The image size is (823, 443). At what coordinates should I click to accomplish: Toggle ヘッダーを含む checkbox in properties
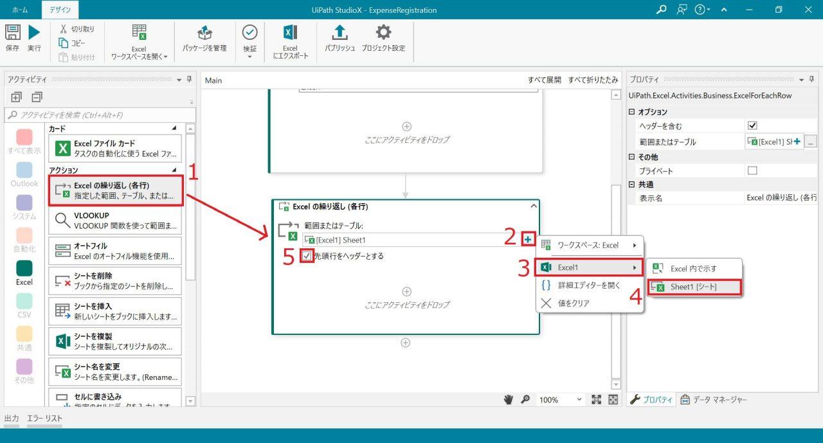(753, 125)
